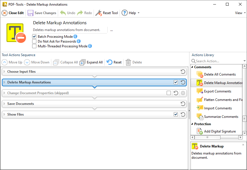The width and height of the screenshot is (247, 170).
Task: Enable Multi-Threaded Processing Mode
Action: 34,46
